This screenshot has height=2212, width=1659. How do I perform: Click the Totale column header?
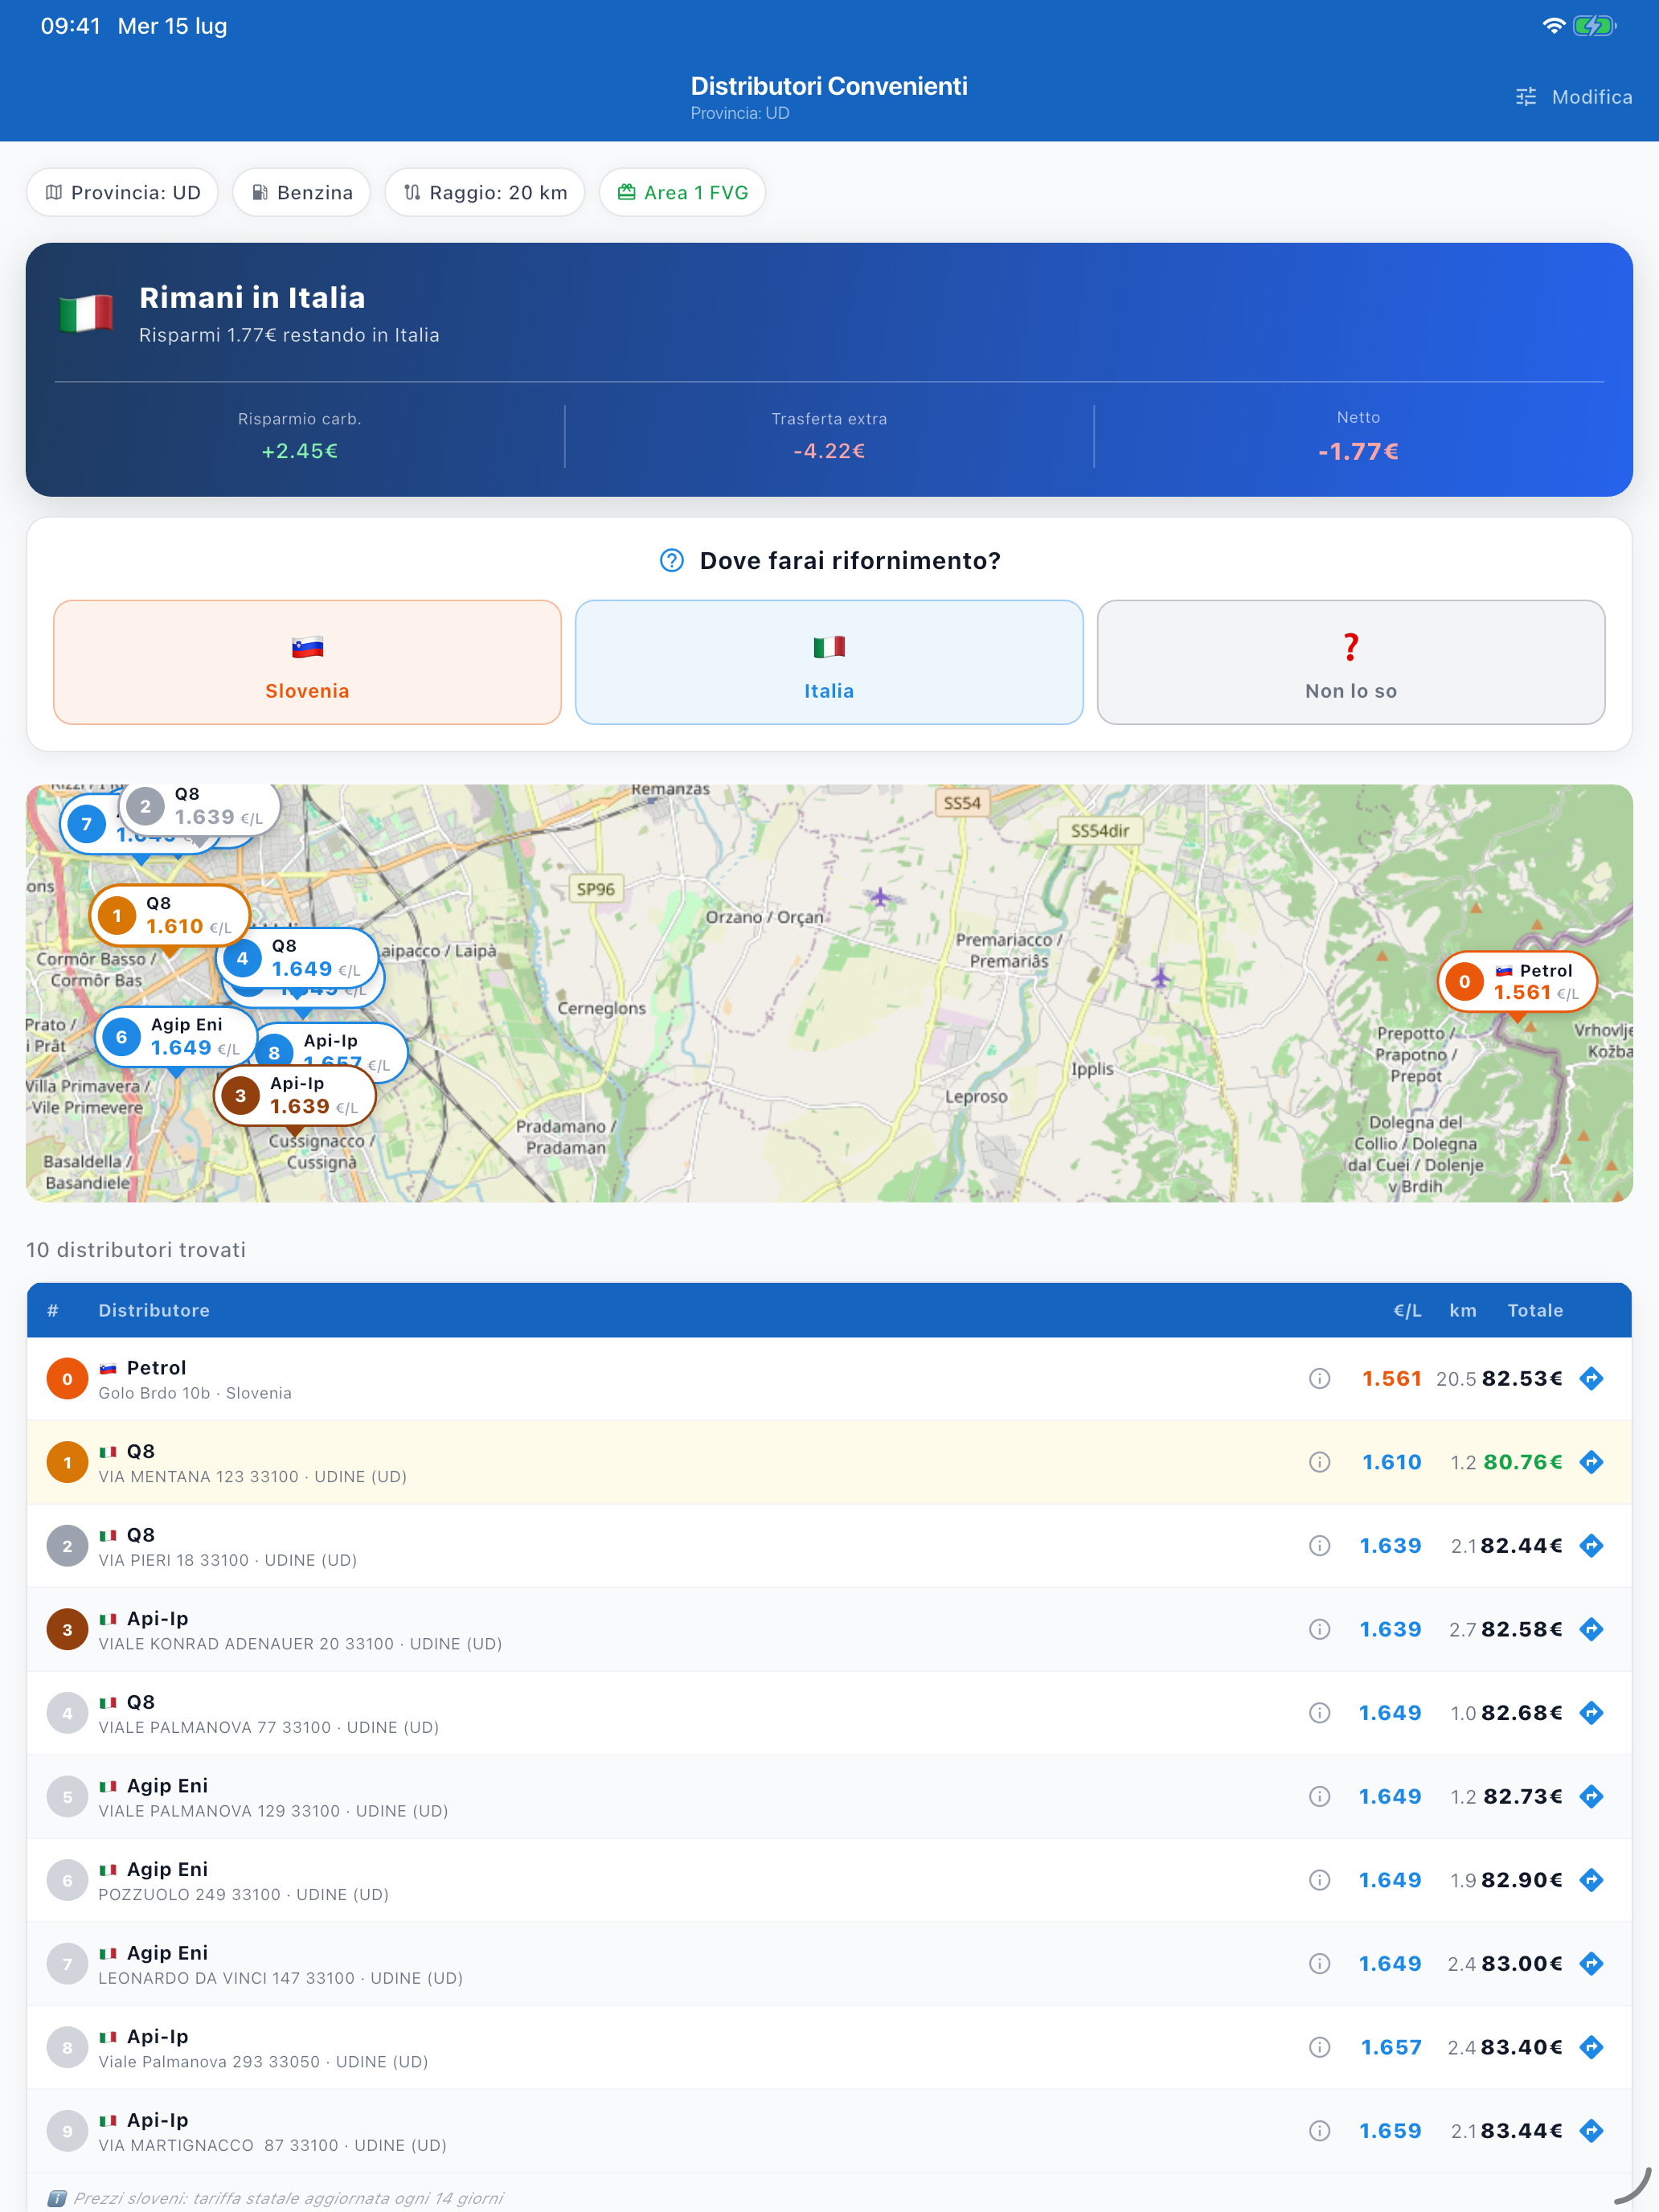1535,1310
